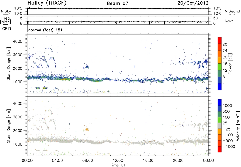Click the "Time UT" axis label
Image resolution: width=241 pixels, height=167 pixels.
click(x=118, y=165)
